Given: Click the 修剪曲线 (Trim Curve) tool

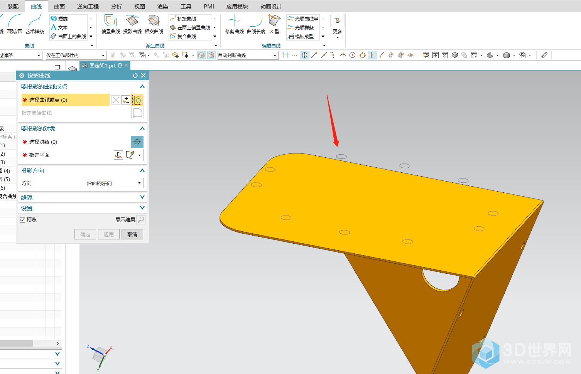Looking at the screenshot, I should coord(235,24).
